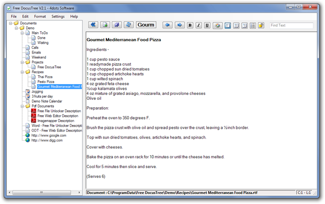Viewport: 325px width, 204px height.
Task: Collapse the Demo folder node
Action: coord(16,28)
